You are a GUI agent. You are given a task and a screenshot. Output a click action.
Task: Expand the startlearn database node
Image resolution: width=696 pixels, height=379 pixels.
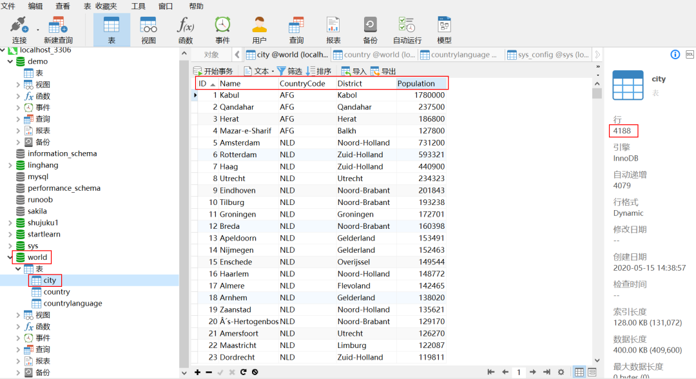point(10,234)
